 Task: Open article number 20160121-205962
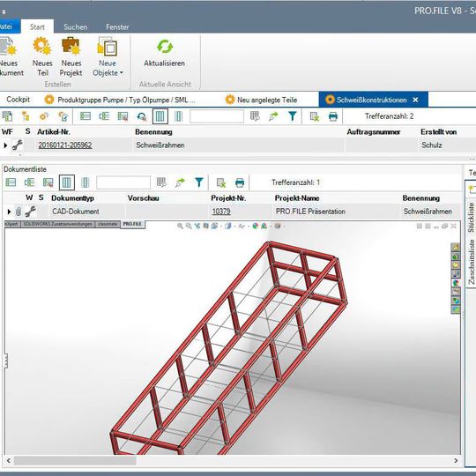click(65, 145)
